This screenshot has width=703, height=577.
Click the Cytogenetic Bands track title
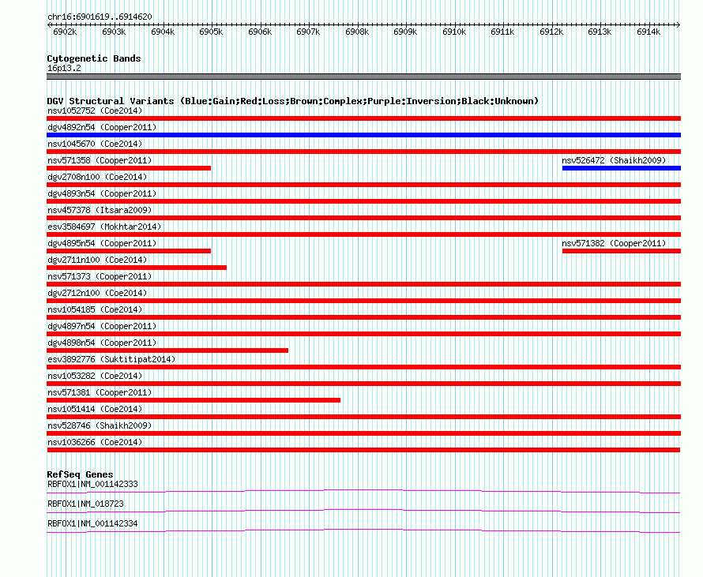tap(94, 58)
